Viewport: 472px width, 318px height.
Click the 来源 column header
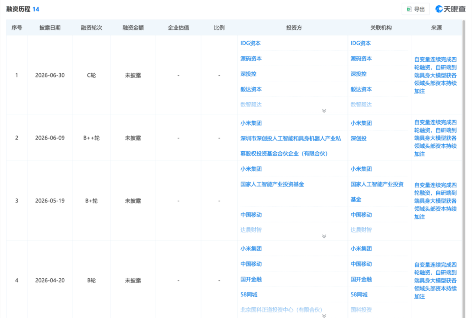(x=436, y=28)
